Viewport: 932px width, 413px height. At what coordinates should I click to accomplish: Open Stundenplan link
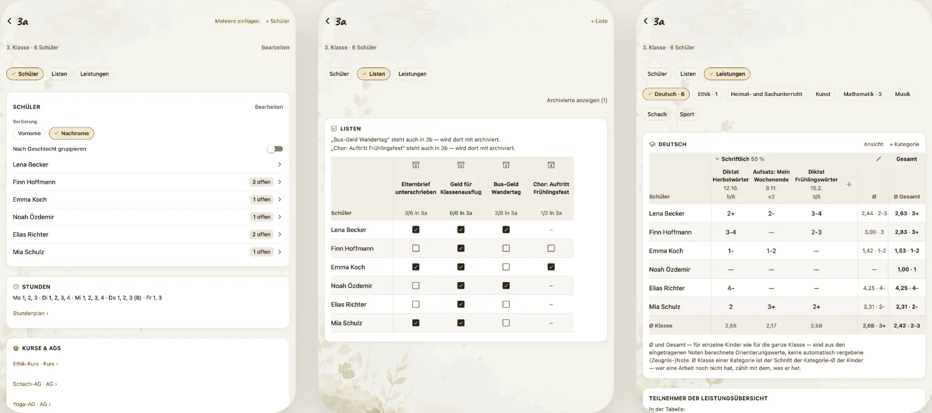click(x=30, y=314)
